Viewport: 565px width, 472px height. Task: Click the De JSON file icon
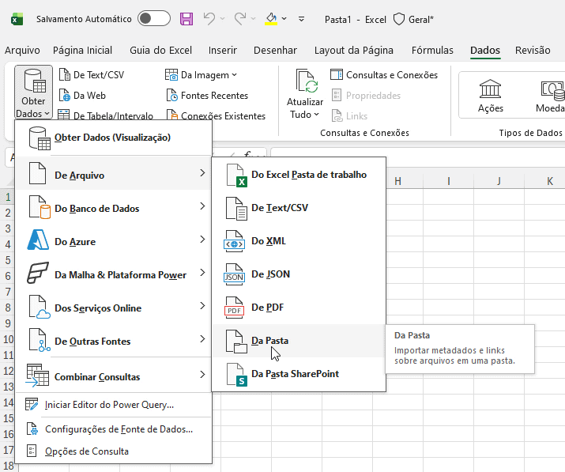pos(235,274)
